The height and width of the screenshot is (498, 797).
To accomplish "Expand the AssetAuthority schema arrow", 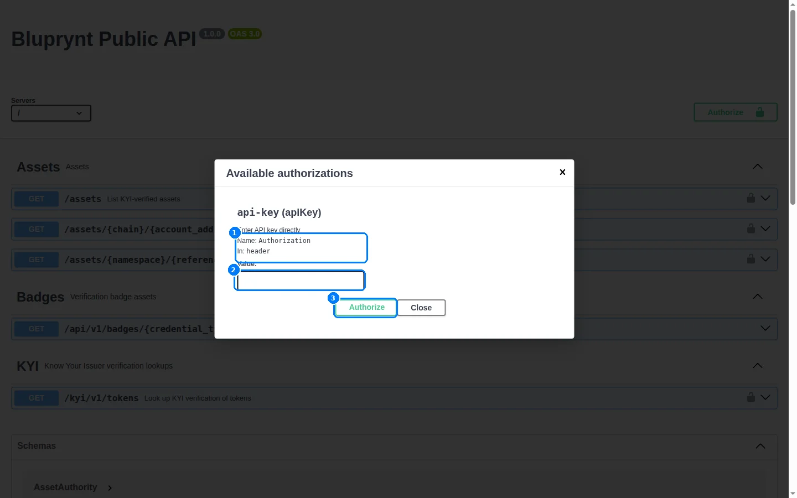I will tap(110, 488).
